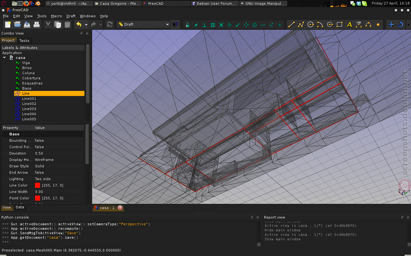Switch to the Data properties tab

coord(20,207)
